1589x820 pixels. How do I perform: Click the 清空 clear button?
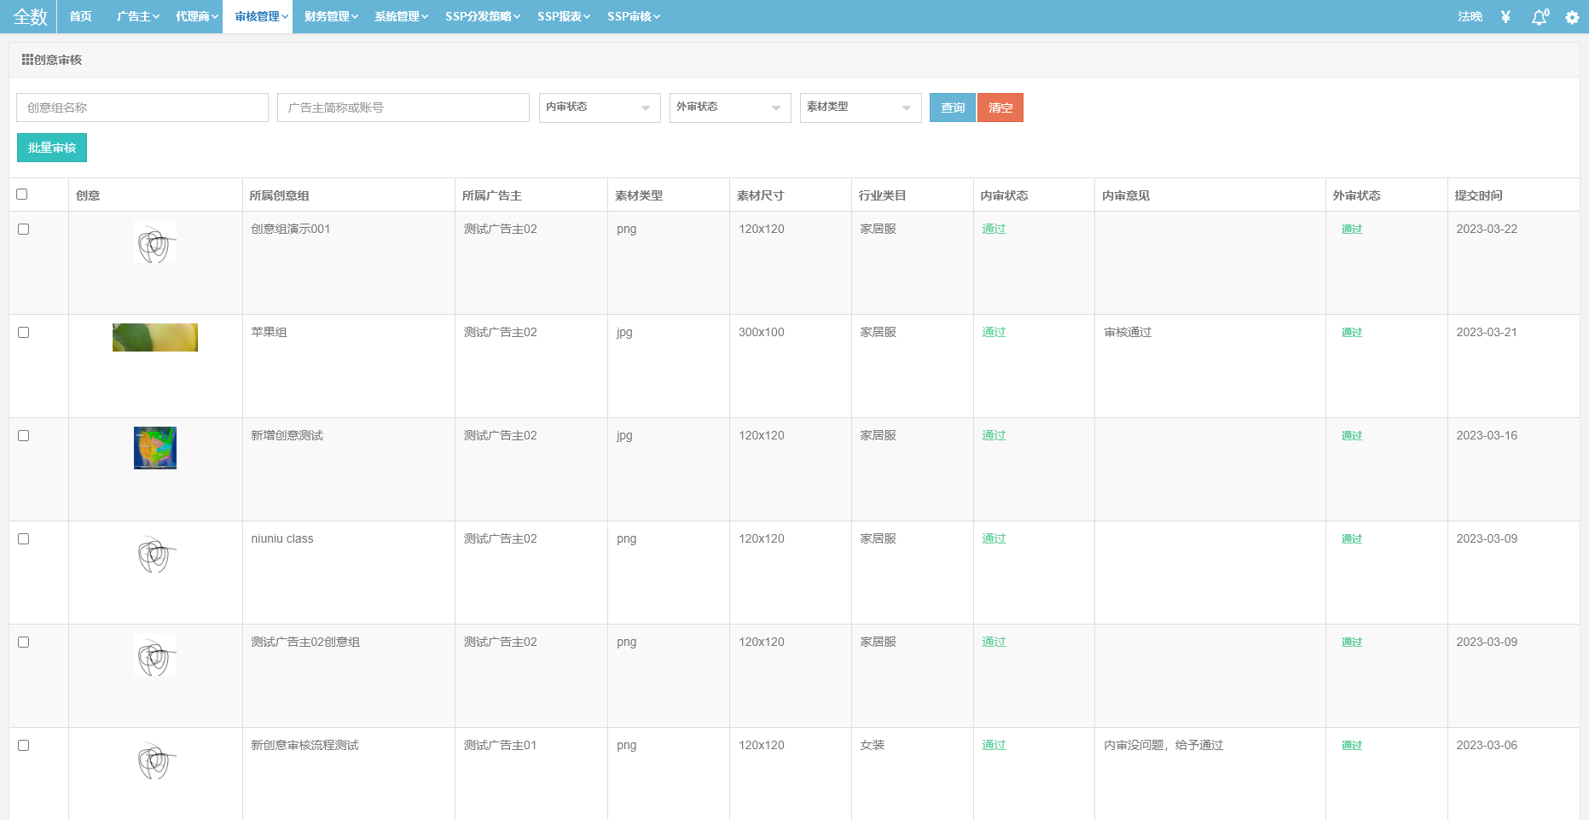pos(1000,108)
